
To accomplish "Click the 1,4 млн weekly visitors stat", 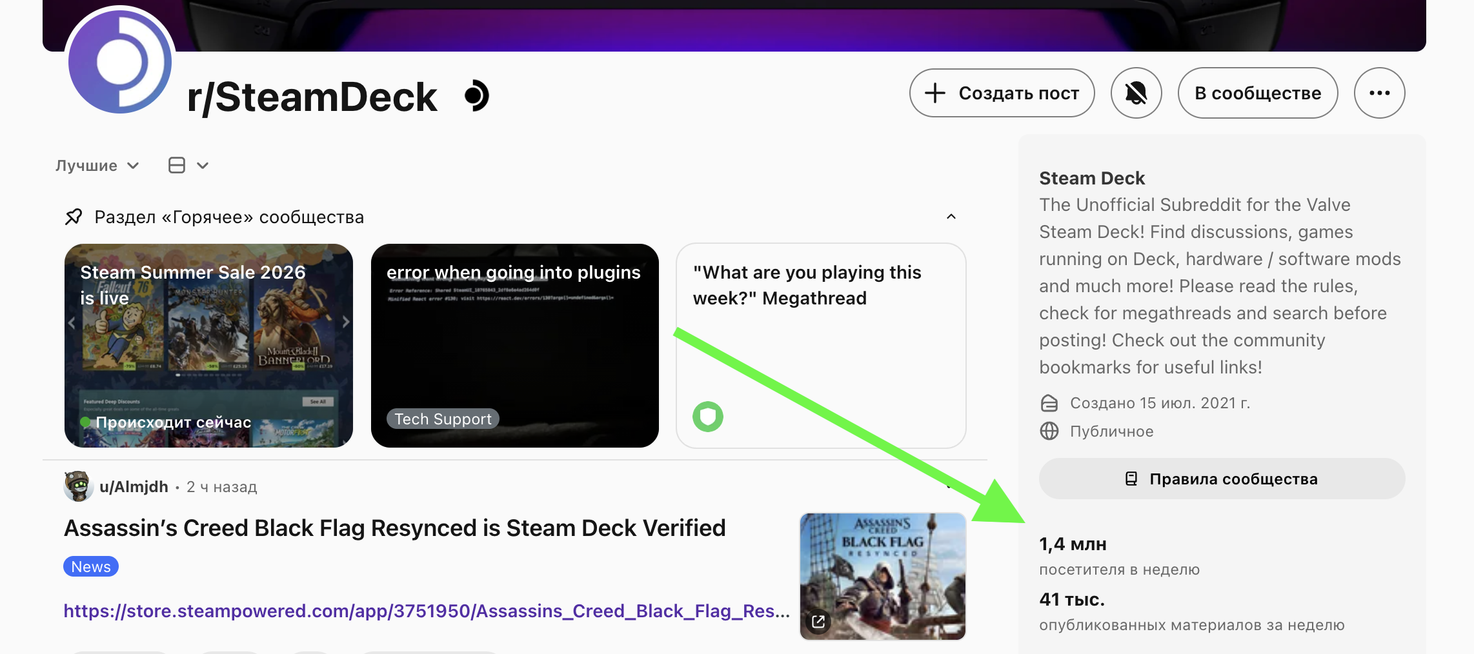I will tap(1073, 544).
